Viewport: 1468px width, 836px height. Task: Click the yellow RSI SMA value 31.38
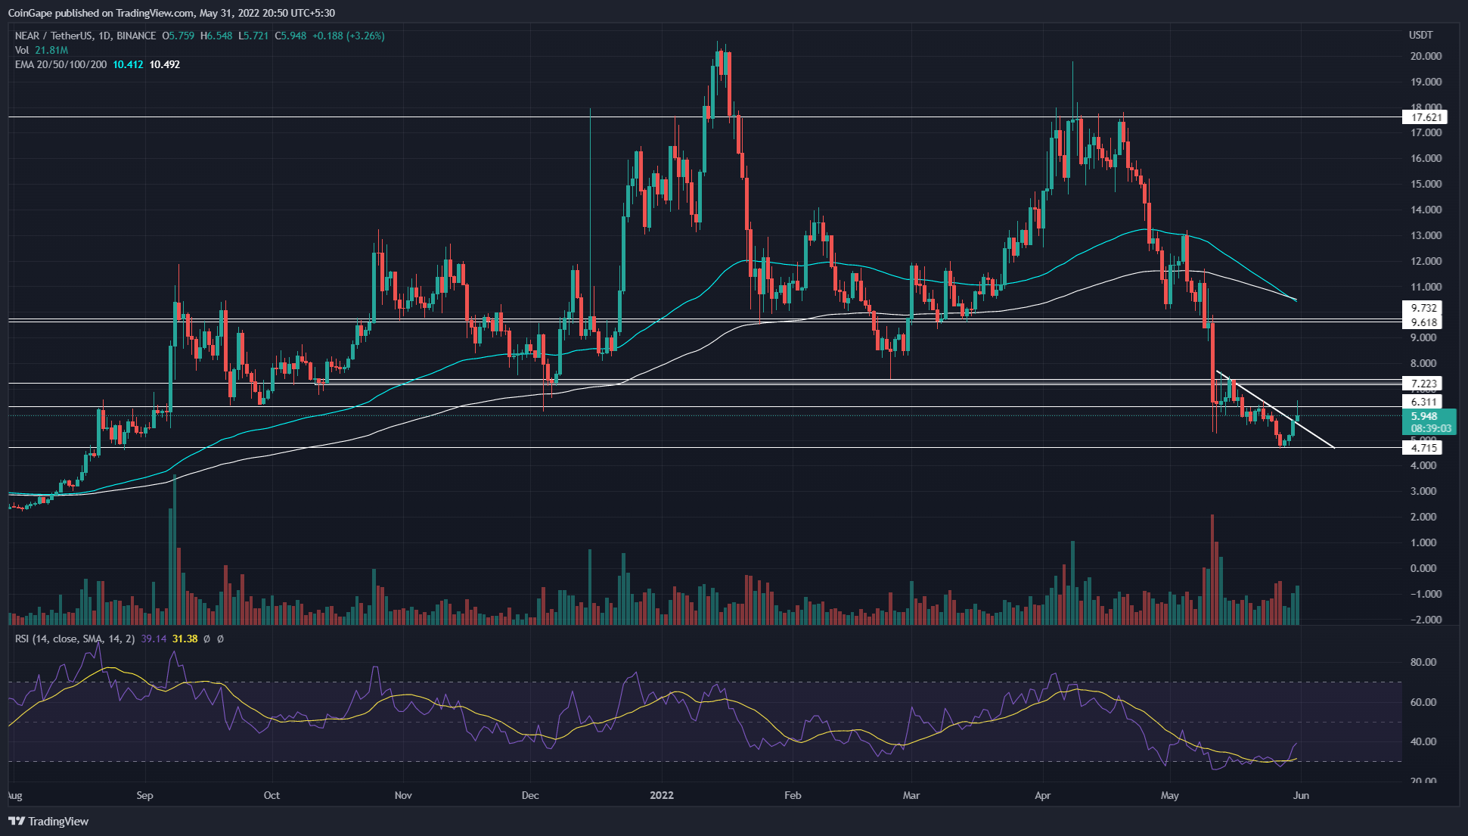185,639
